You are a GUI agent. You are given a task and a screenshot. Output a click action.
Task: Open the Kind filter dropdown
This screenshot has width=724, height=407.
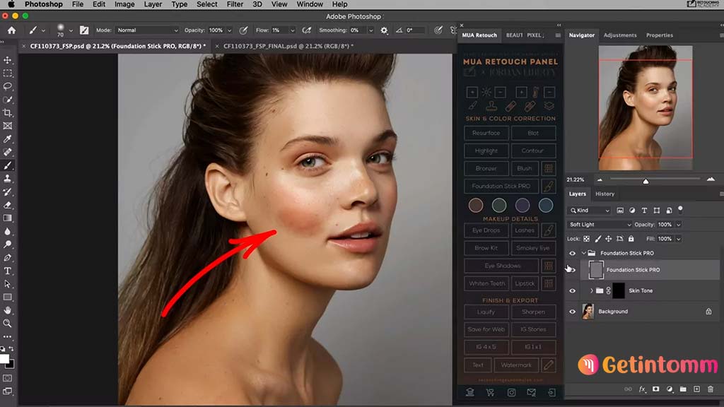pyautogui.click(x=589, y=211)
